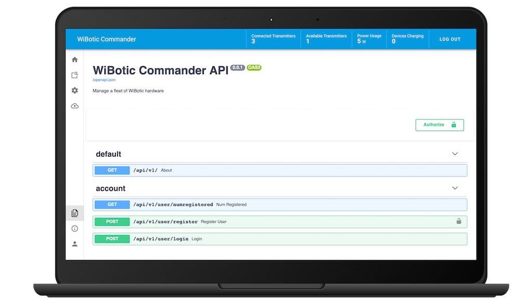The height and width of the screenshot is (301, 518).
Task: Expand GET /api/v1/user/numregistered endpoint
Action: pos(280,204)
